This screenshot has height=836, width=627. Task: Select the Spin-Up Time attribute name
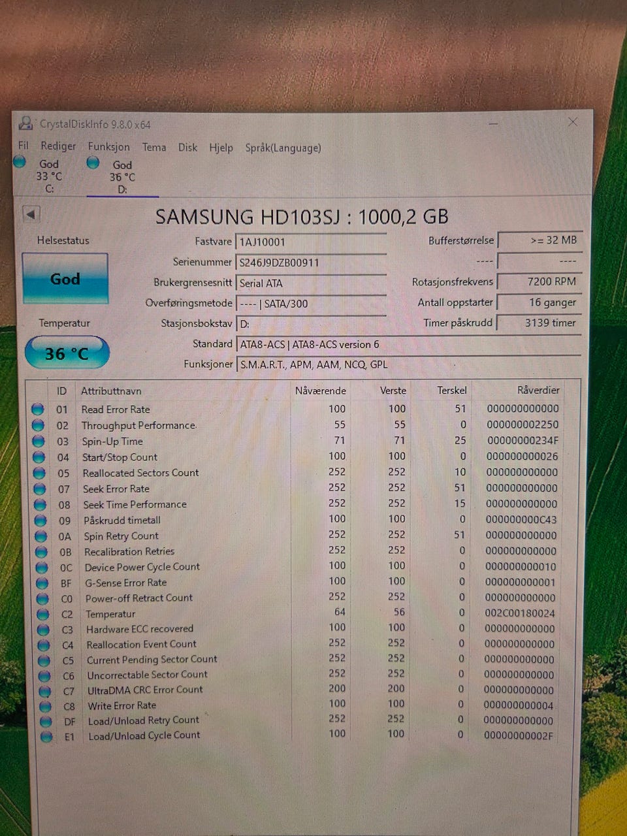(x=112, y=442)
